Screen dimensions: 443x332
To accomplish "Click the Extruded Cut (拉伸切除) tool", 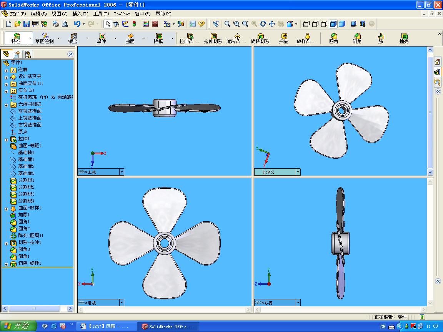I will [x=213, y=38].
